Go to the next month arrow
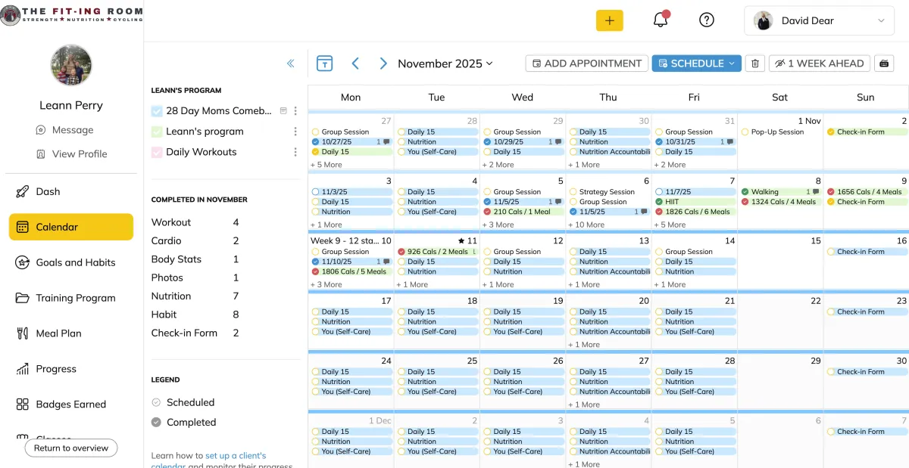 [383, 64]
